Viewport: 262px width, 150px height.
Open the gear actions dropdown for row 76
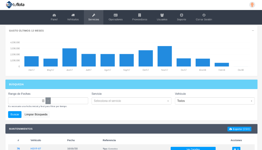[x=236, y=149]
